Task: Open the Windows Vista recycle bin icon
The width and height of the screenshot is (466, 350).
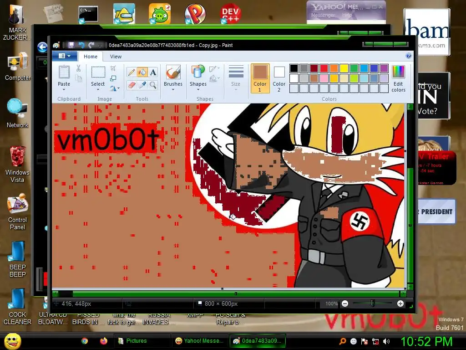Action: click(x=18, y=164)
